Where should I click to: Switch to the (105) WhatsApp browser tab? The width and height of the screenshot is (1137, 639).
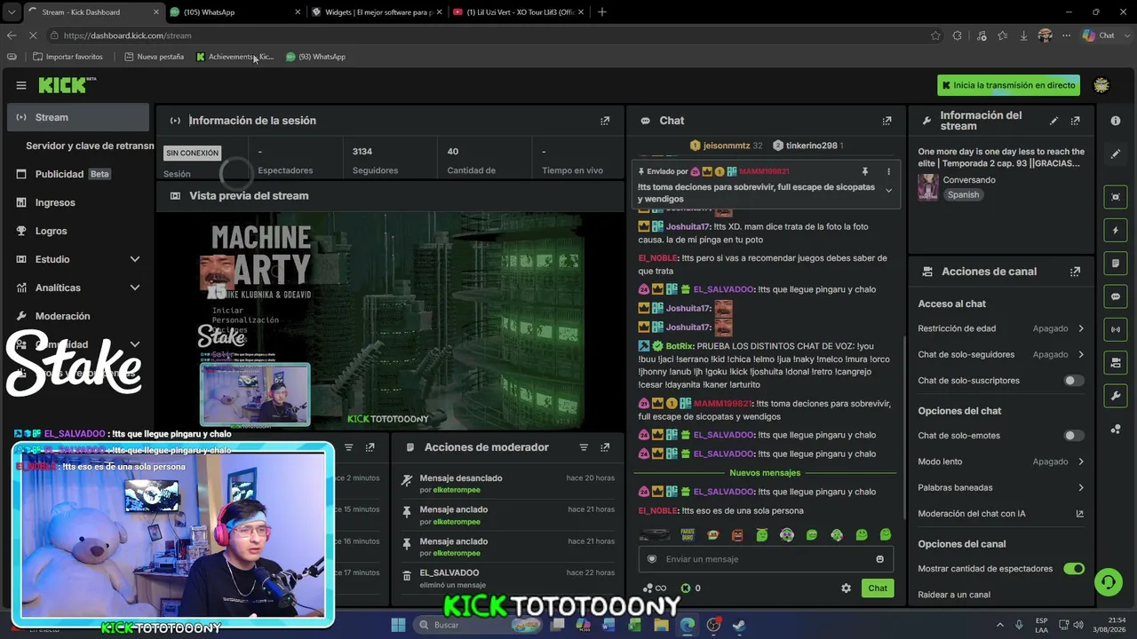(x=235, y=12)
